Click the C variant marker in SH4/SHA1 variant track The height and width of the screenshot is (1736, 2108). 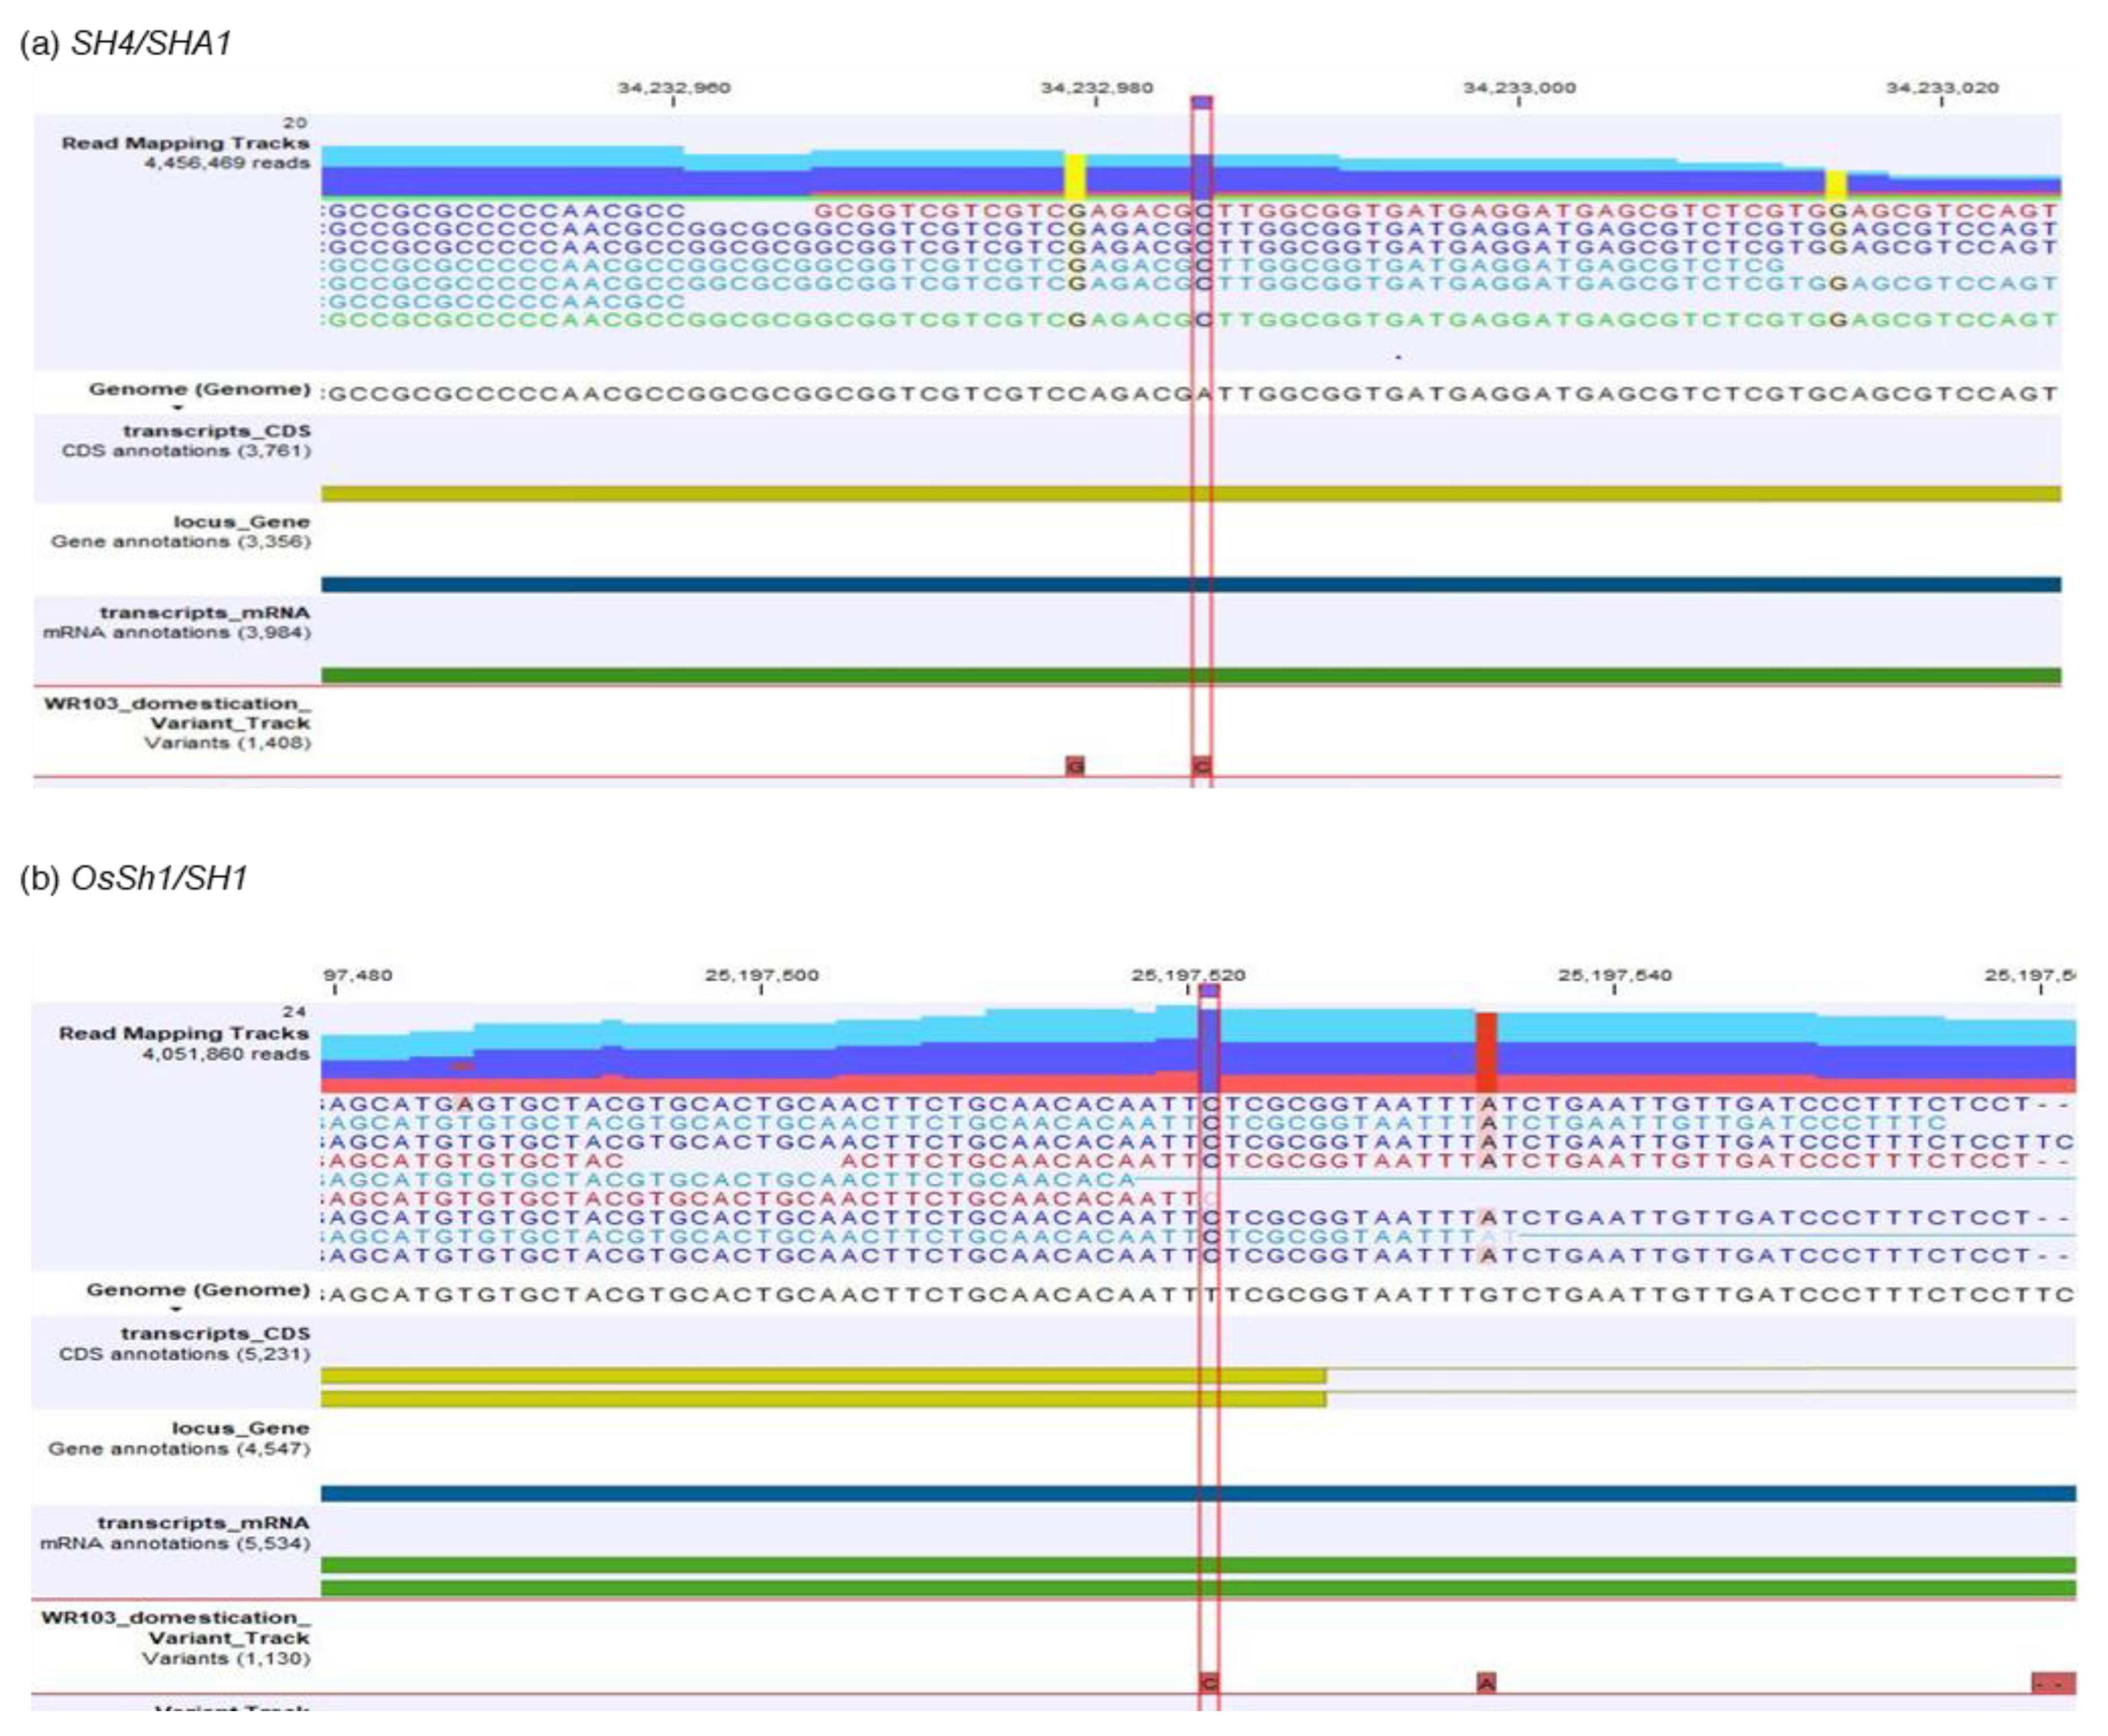pyautogui.click(x=1202, y=766)
